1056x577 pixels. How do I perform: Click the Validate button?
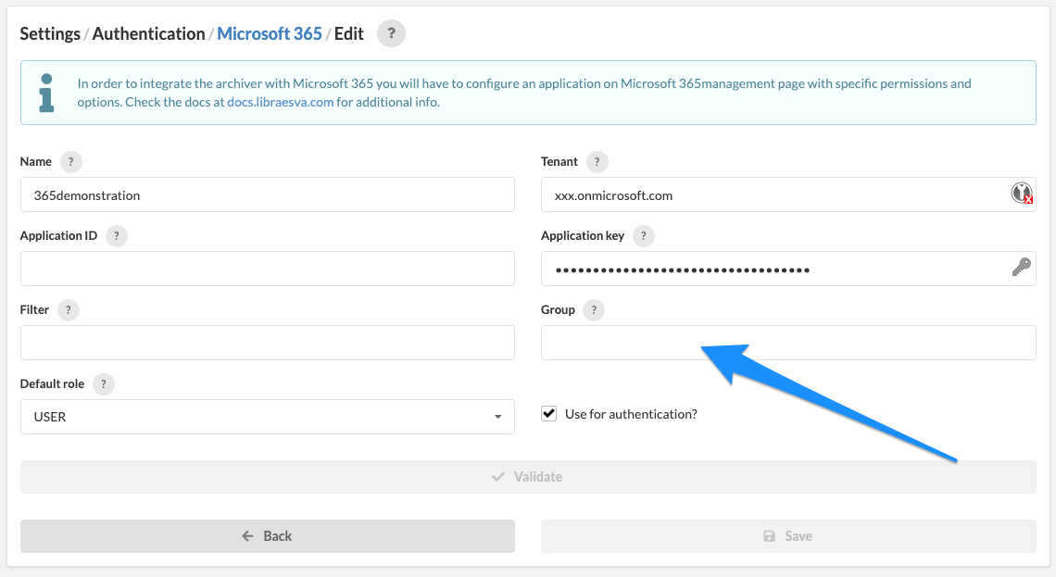point(528,477)
